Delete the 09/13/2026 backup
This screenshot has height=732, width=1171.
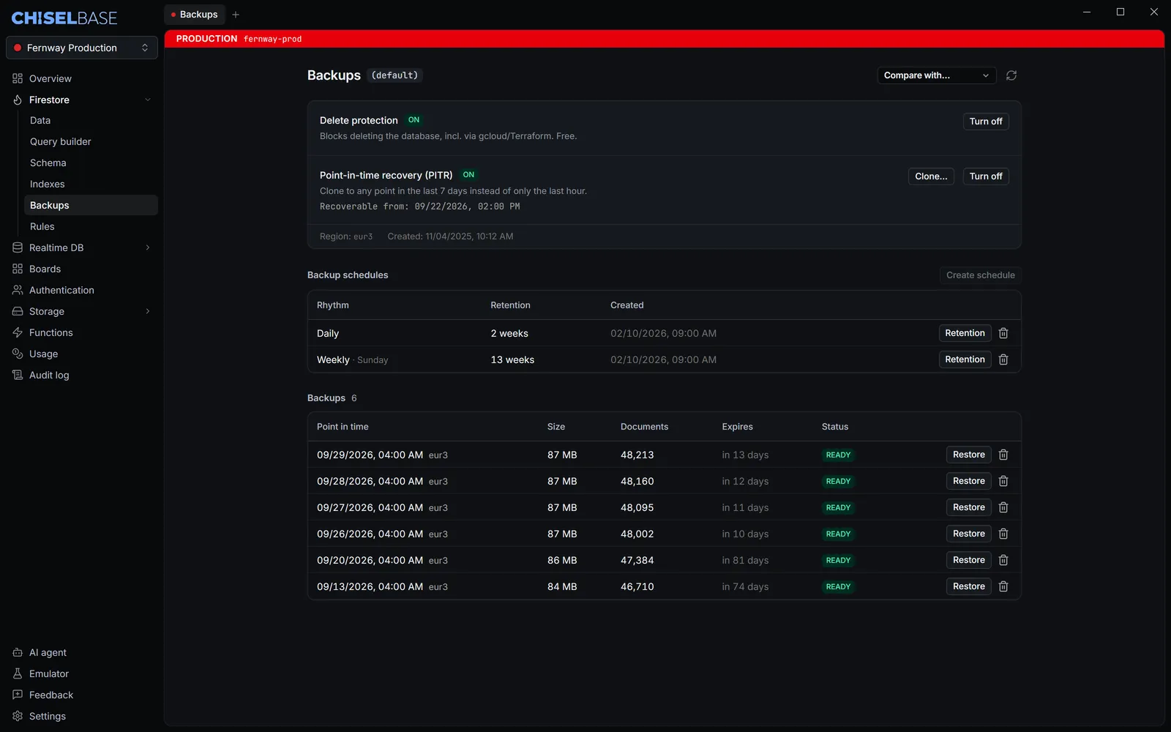(1003, 586)
